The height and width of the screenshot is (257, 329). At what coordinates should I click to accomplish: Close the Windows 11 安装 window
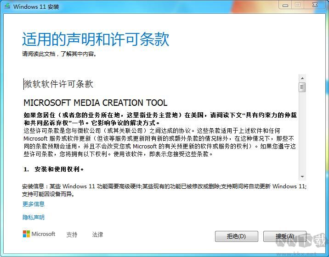(x=315, y=5)
